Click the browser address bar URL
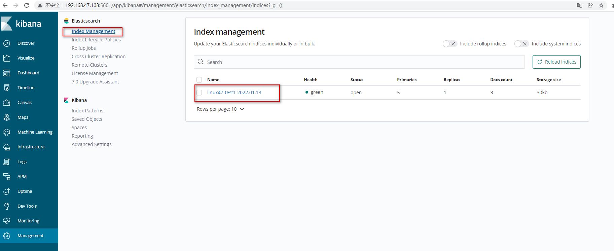This screenshot has width=614, height=251. (x=174, y=5)
